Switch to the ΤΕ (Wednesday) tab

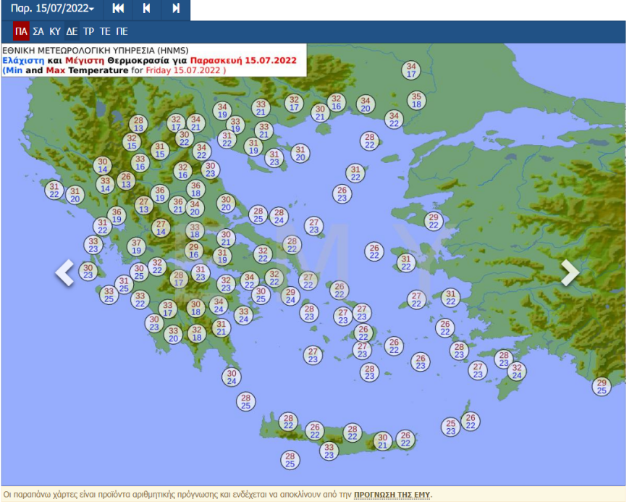105,31
